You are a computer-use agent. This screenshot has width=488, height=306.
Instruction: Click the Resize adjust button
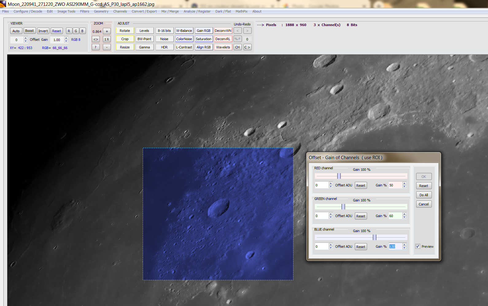tap(125, 47)
